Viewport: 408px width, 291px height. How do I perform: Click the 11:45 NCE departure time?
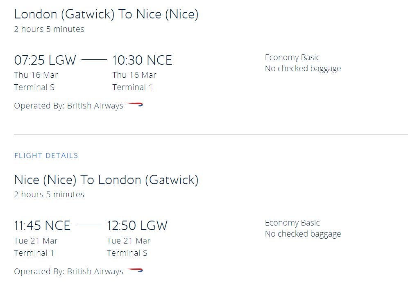(42, 226)
